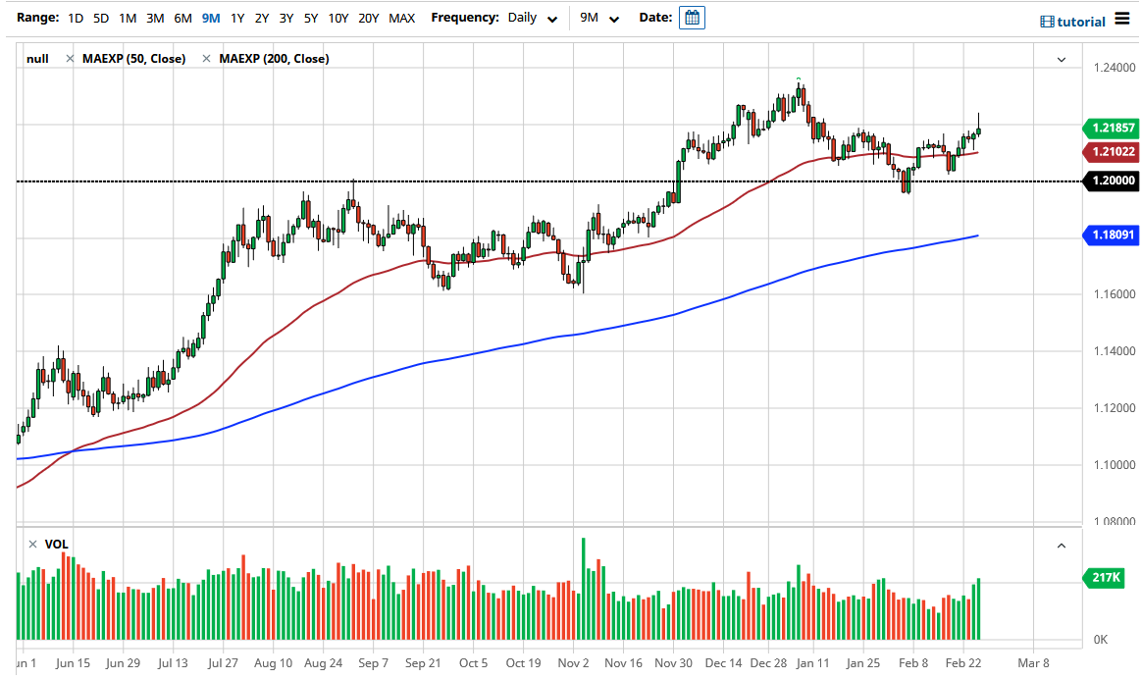Click the red 1.21022 moving average tag
The image size is (1141, 679).
tap(1112, 152)
